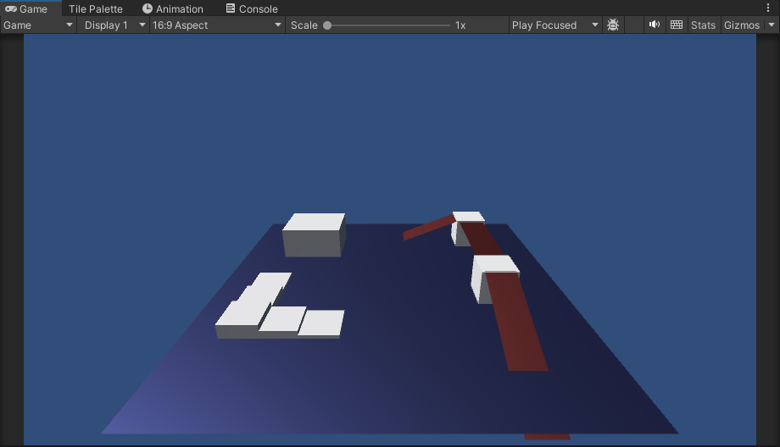Viewport: 780px width, 447px height.
Task: Open the Animation tab
Action: [x=173, y=8]
